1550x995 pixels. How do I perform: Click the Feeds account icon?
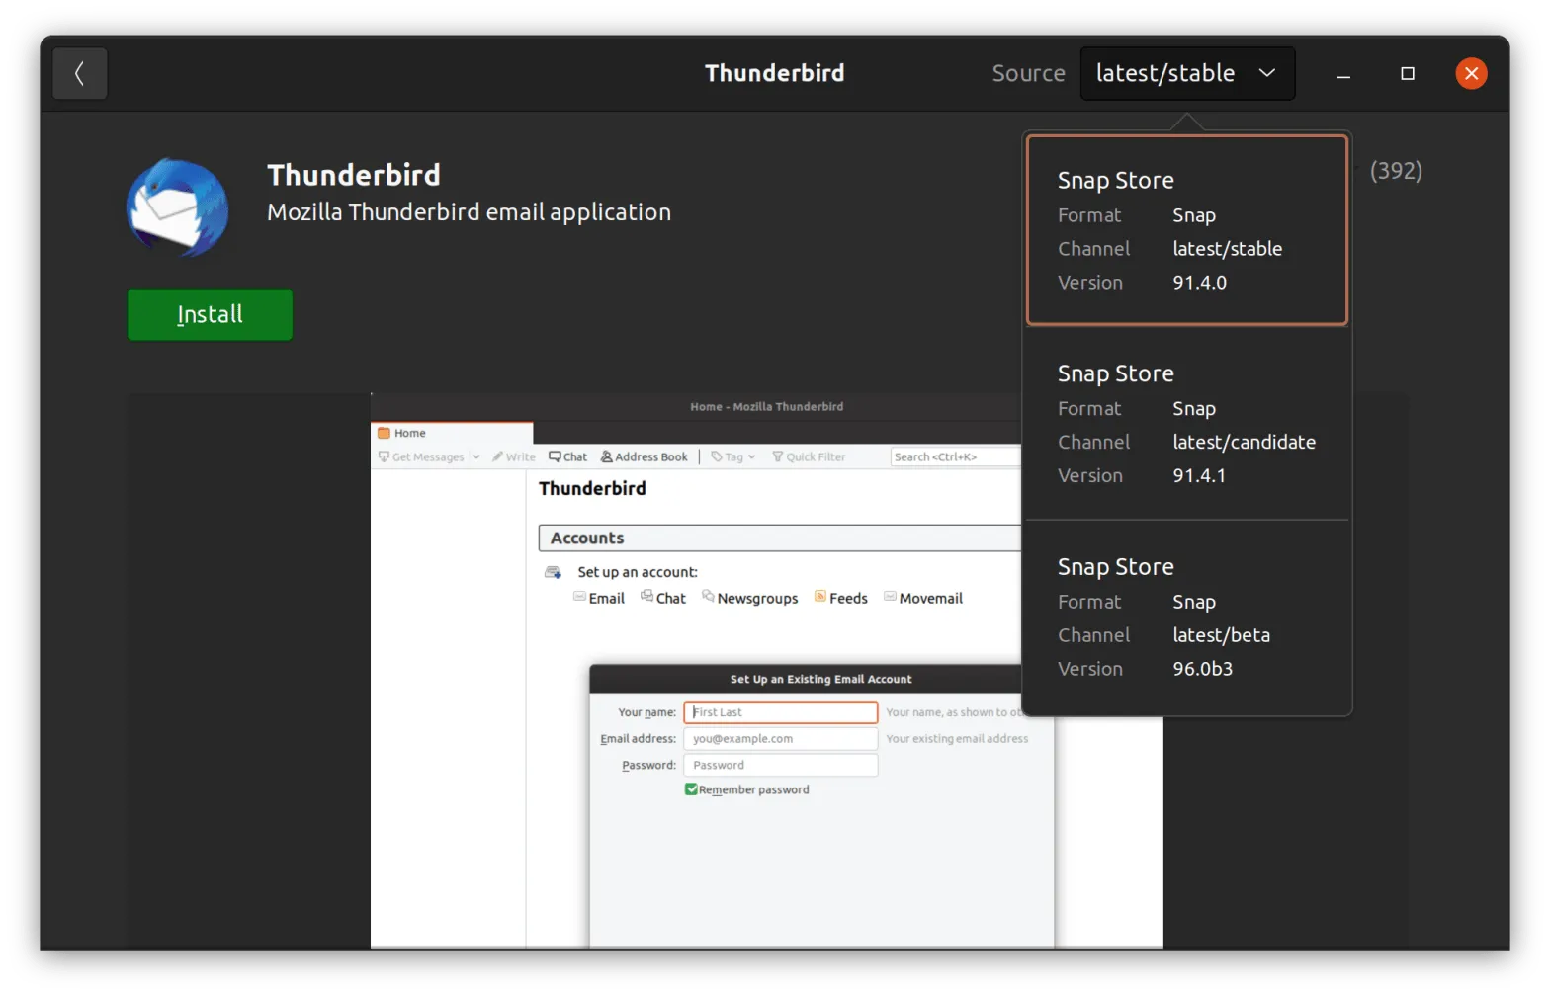(820, 597)
